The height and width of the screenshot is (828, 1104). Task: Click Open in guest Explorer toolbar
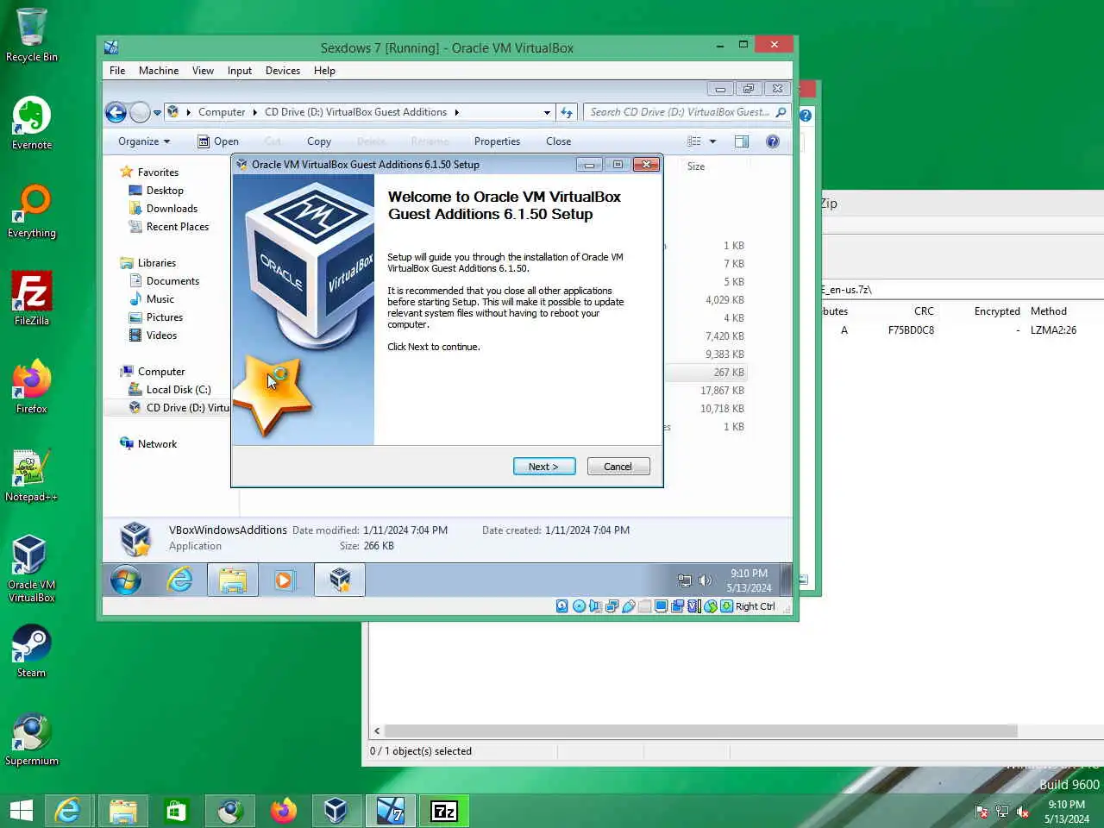[x=218, y=141]
